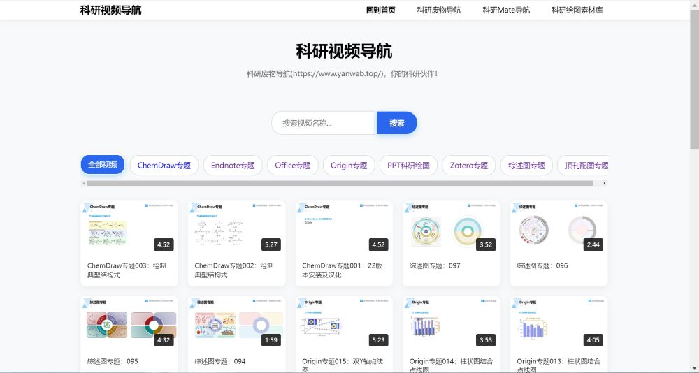Open 科研绘图素材库 from top navigation

coord(577,10)
